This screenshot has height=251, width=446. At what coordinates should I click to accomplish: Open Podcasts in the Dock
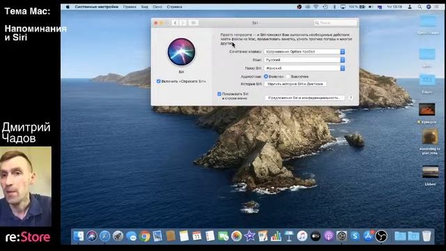pos(328,236)
